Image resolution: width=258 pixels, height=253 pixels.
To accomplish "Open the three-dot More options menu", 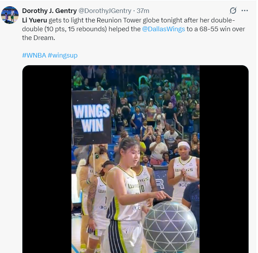I will pos(245,11).
